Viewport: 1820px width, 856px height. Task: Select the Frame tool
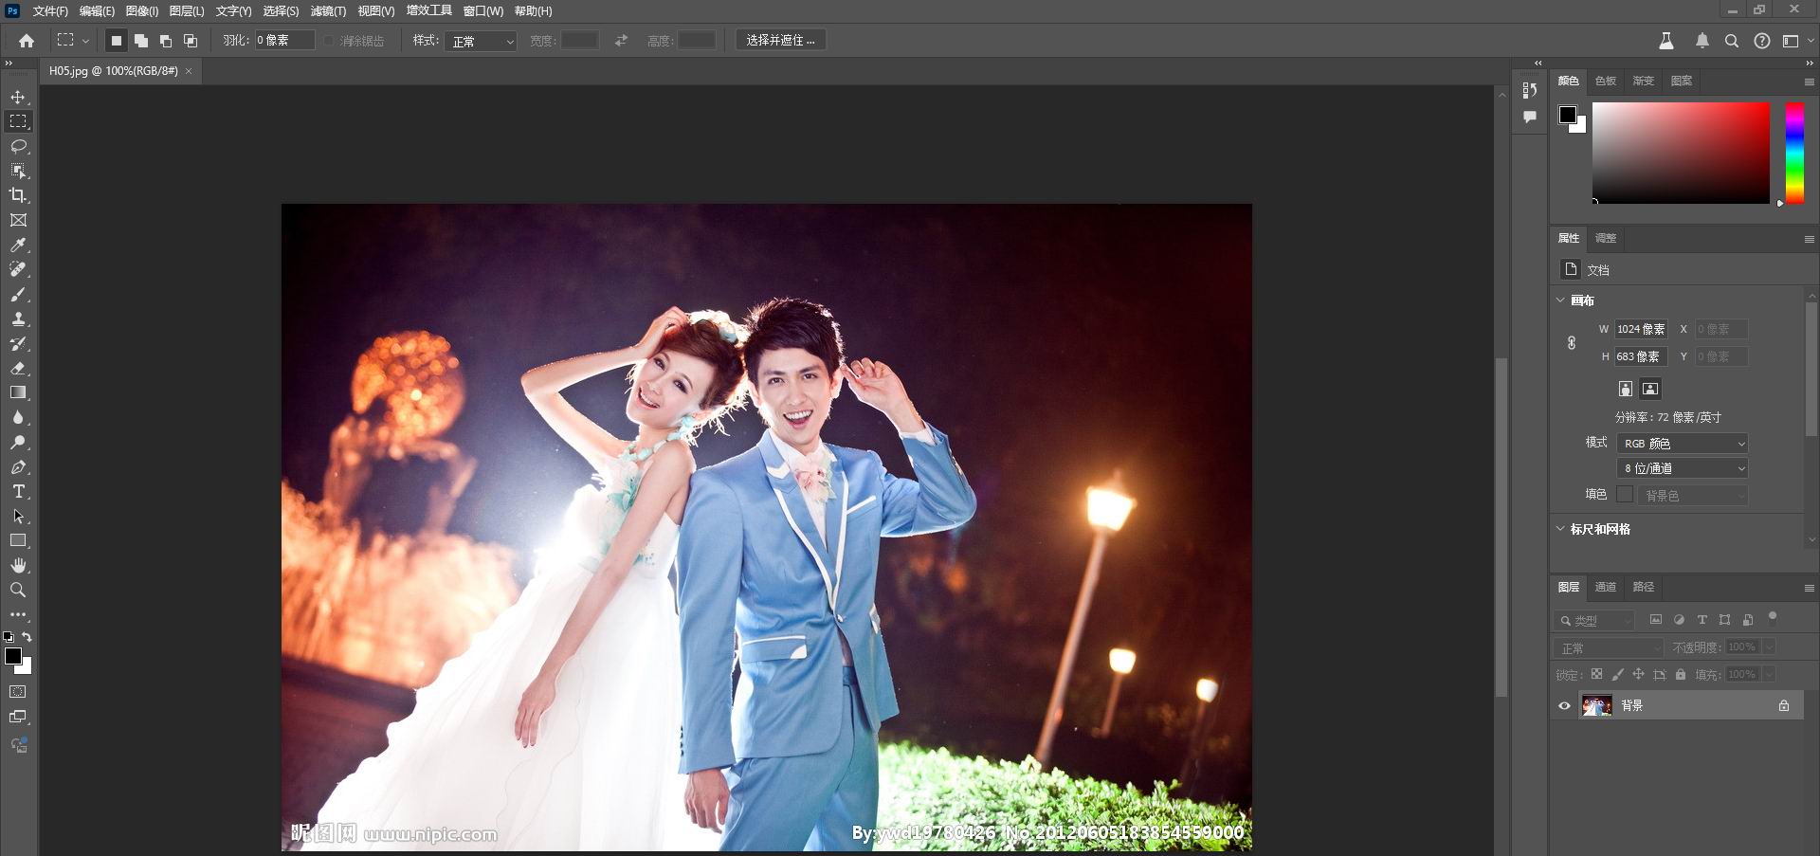coord(18,220)
